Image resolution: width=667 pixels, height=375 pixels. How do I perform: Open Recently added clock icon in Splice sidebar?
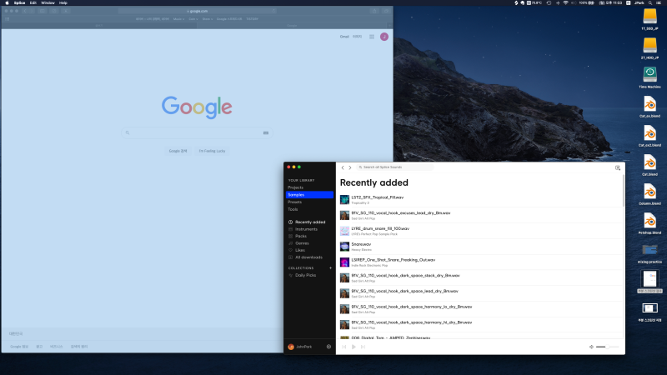pyautogui.click(x=290, y=222)
